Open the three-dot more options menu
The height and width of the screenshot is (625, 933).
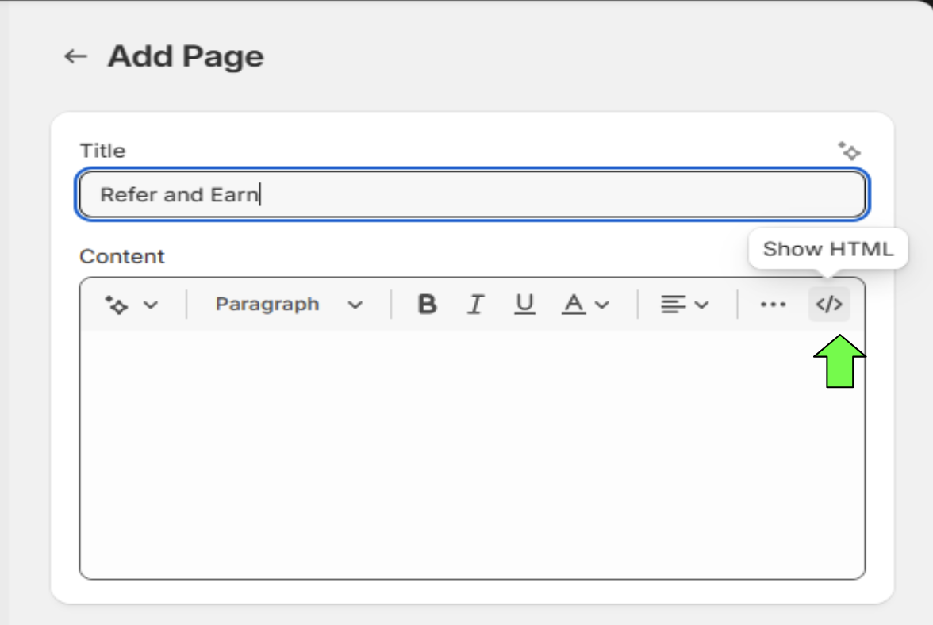click(x=773, y=305)
